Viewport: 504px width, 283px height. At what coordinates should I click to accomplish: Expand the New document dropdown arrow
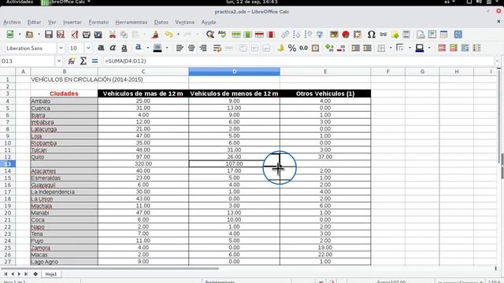19,35
